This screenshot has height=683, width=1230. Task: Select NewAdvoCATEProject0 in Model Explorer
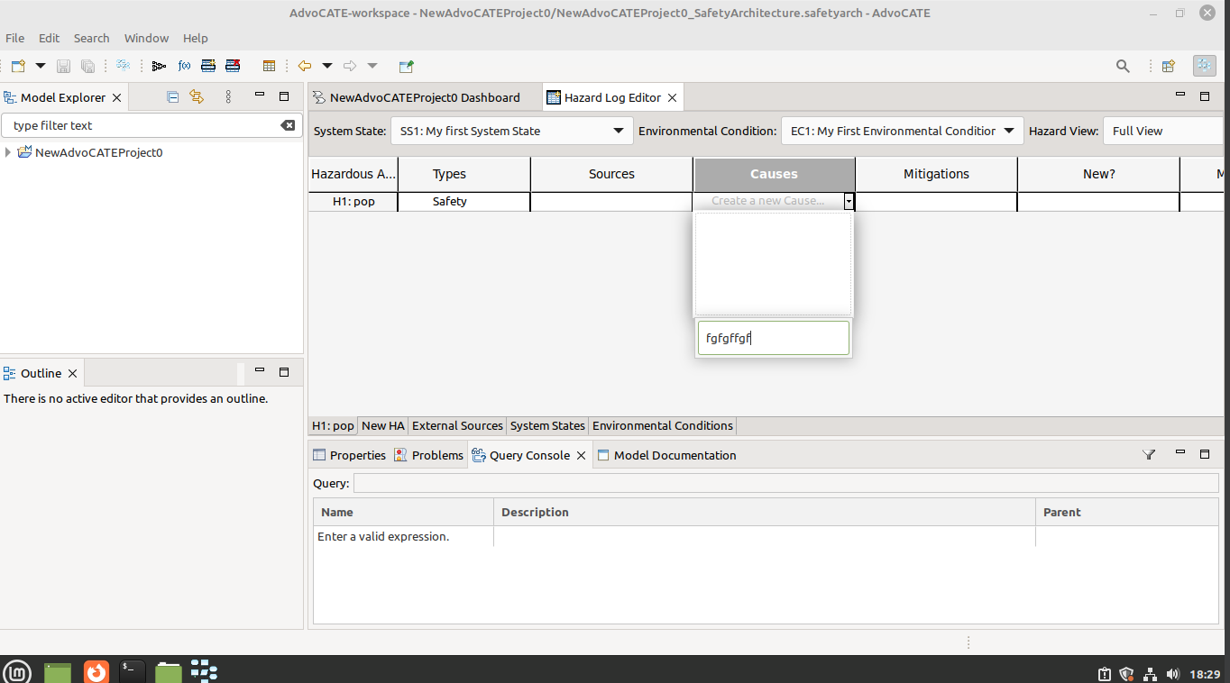coord(98,152)
